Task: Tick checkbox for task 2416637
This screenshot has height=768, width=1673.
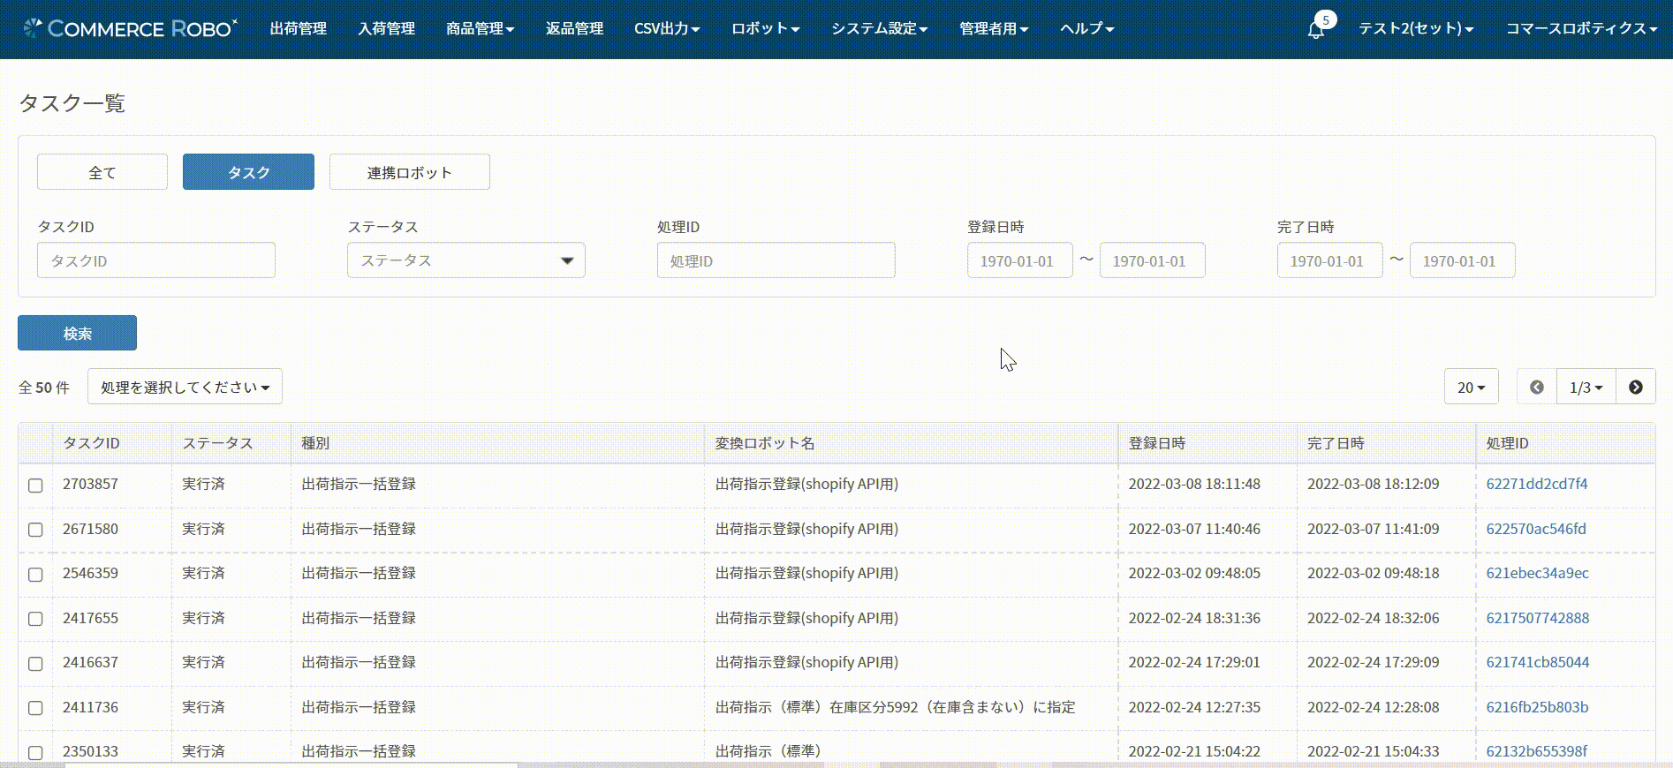Action: click(35, 663)
